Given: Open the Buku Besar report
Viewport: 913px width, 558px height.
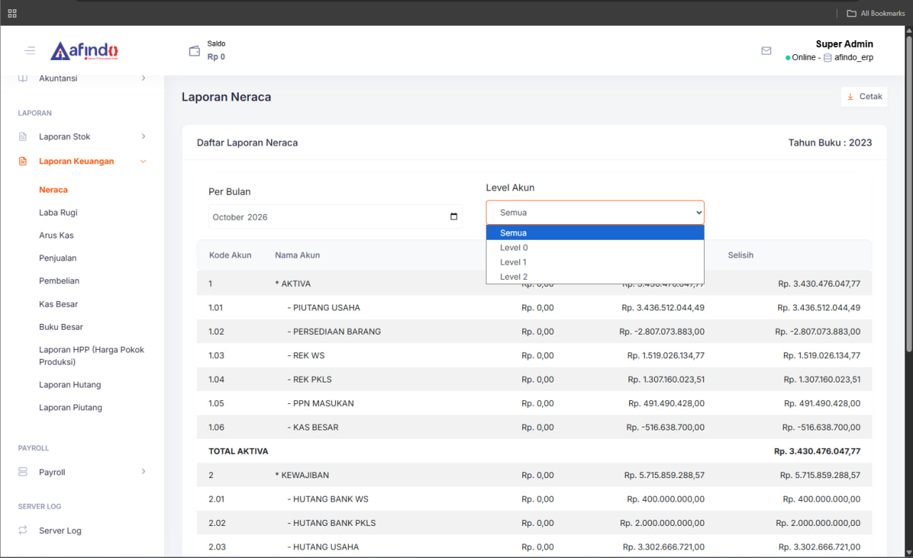Looking at the screenshot, I should 61,327.
